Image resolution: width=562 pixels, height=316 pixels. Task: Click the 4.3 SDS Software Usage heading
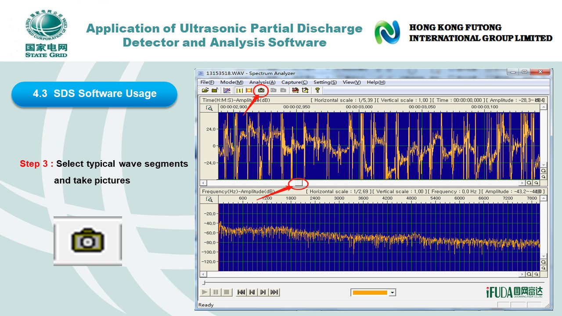pyautogui.click(x=95, y=93)
